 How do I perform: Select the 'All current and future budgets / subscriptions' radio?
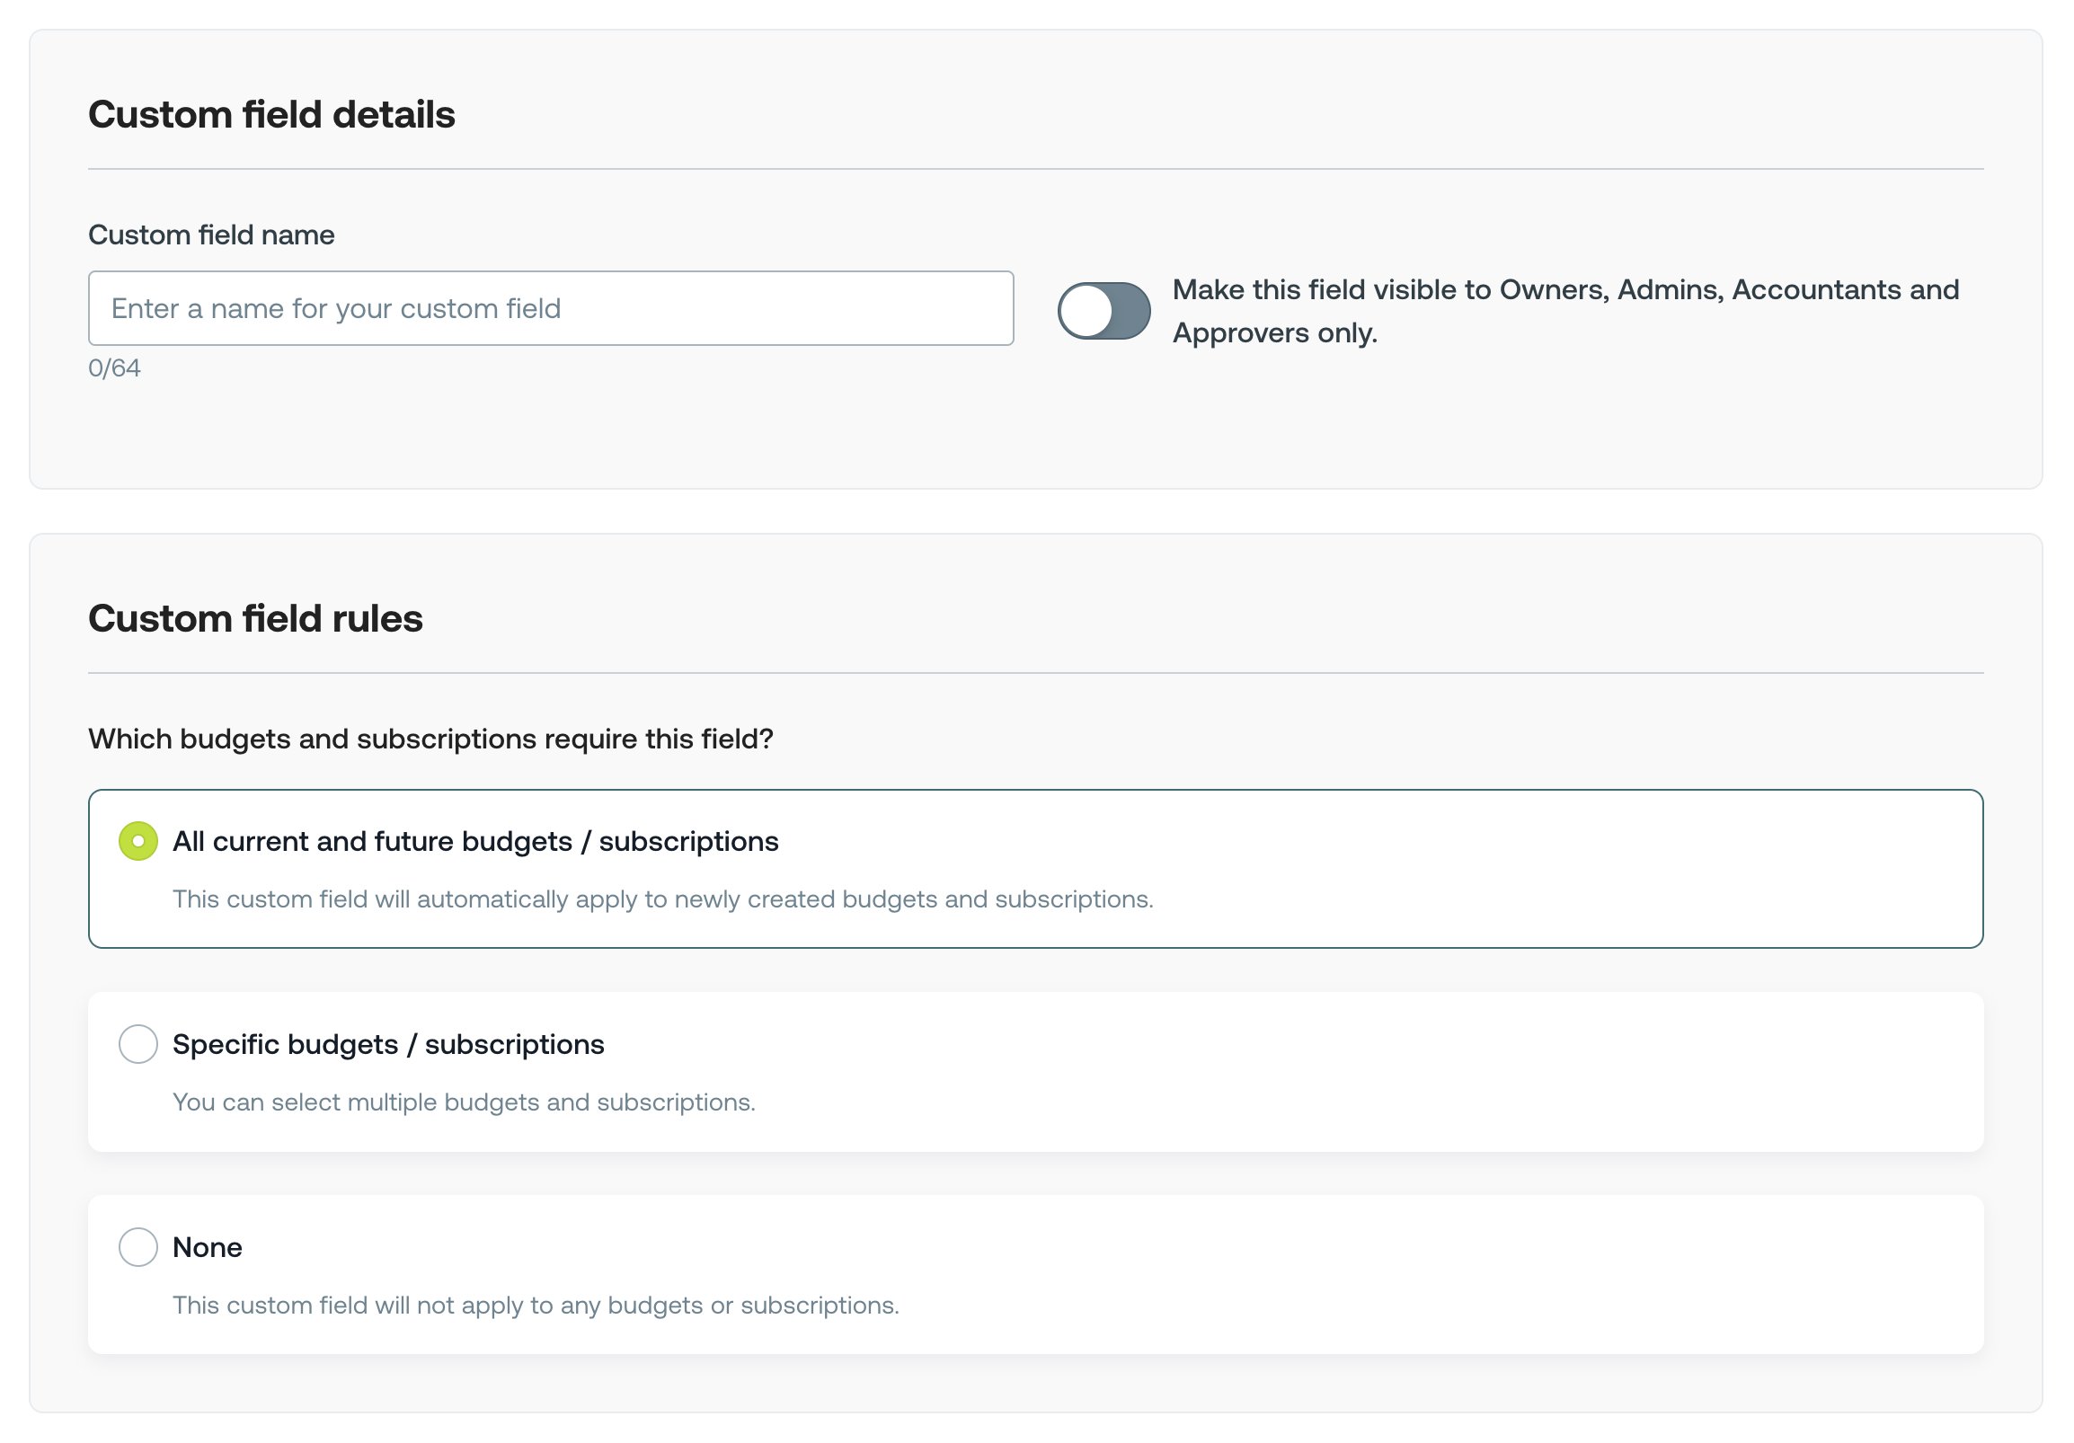point(137,841)
